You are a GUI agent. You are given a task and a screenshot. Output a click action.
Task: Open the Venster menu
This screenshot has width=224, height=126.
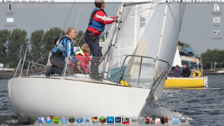[x=45, y=1]
